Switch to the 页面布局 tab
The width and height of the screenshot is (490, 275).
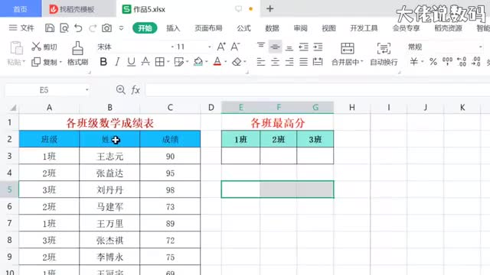(x=208, y=28)
